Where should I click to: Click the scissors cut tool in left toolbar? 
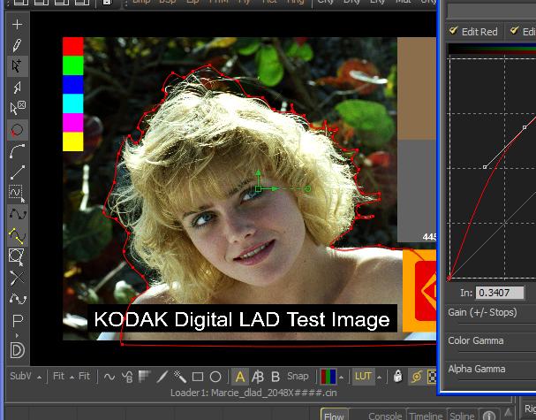17,278
